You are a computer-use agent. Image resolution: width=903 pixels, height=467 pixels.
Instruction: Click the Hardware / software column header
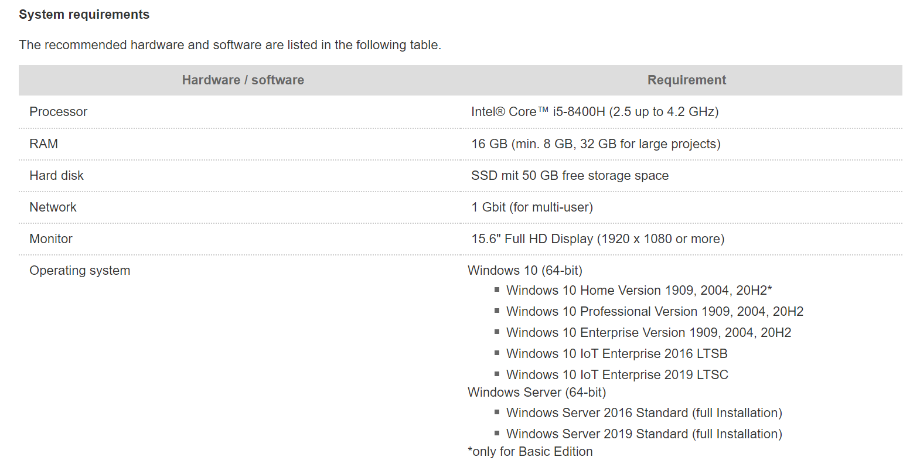click(243, 80)
